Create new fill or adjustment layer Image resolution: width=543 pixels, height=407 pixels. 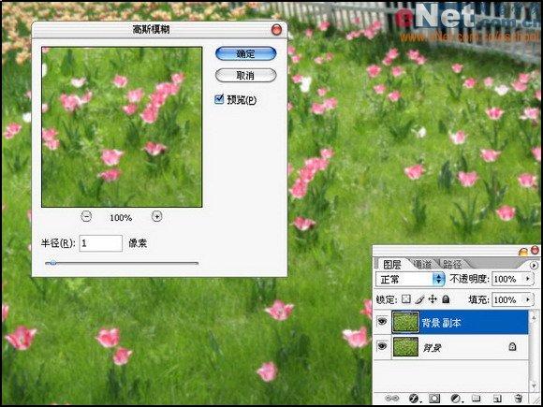tap(456, 399)
